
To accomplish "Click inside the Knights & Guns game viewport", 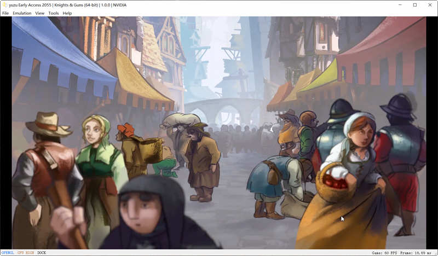I will pos(219,132).
